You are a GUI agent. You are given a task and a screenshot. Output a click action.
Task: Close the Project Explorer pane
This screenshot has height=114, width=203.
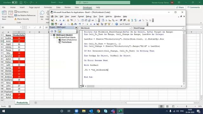click(x=76, y=28)
